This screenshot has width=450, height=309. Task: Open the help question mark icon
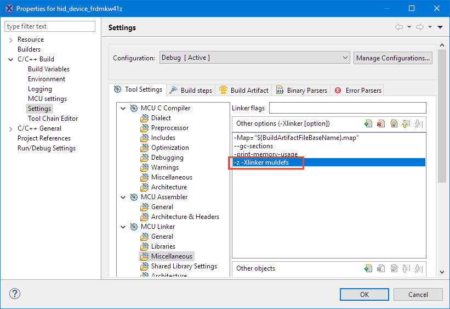[x=15, y=294]
